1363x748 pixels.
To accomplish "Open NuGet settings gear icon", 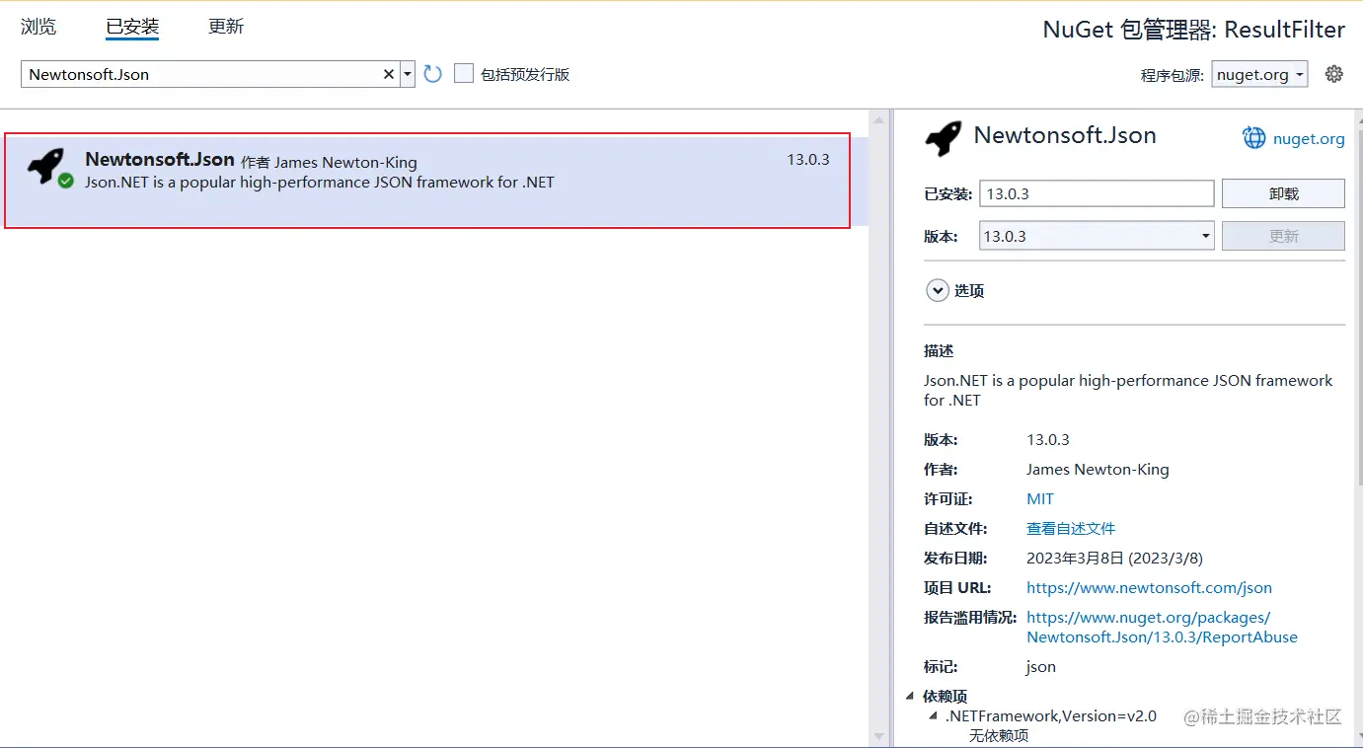I will click(1334, 74).
